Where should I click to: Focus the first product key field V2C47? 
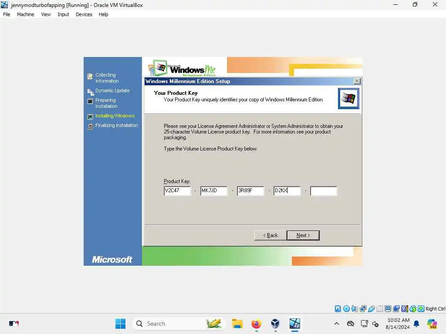click(x=177, y=190)
